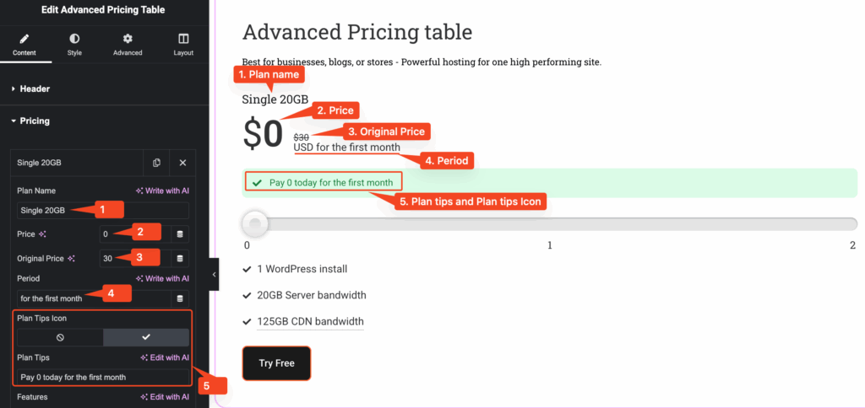The height and width of the screenshot is (408, 865).
Task: Click the Plan Name input field
Action: click(103, 210)
